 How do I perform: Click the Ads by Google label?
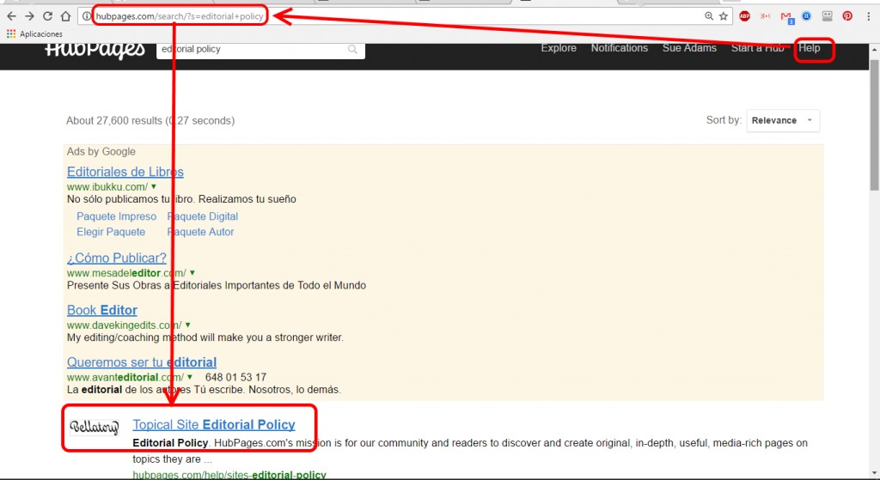click(x=101, y=151)
